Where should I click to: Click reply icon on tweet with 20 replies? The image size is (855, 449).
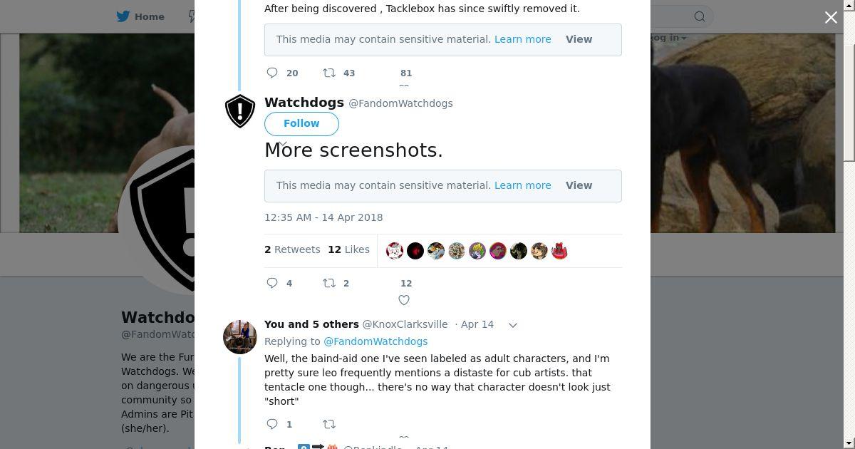272,73
